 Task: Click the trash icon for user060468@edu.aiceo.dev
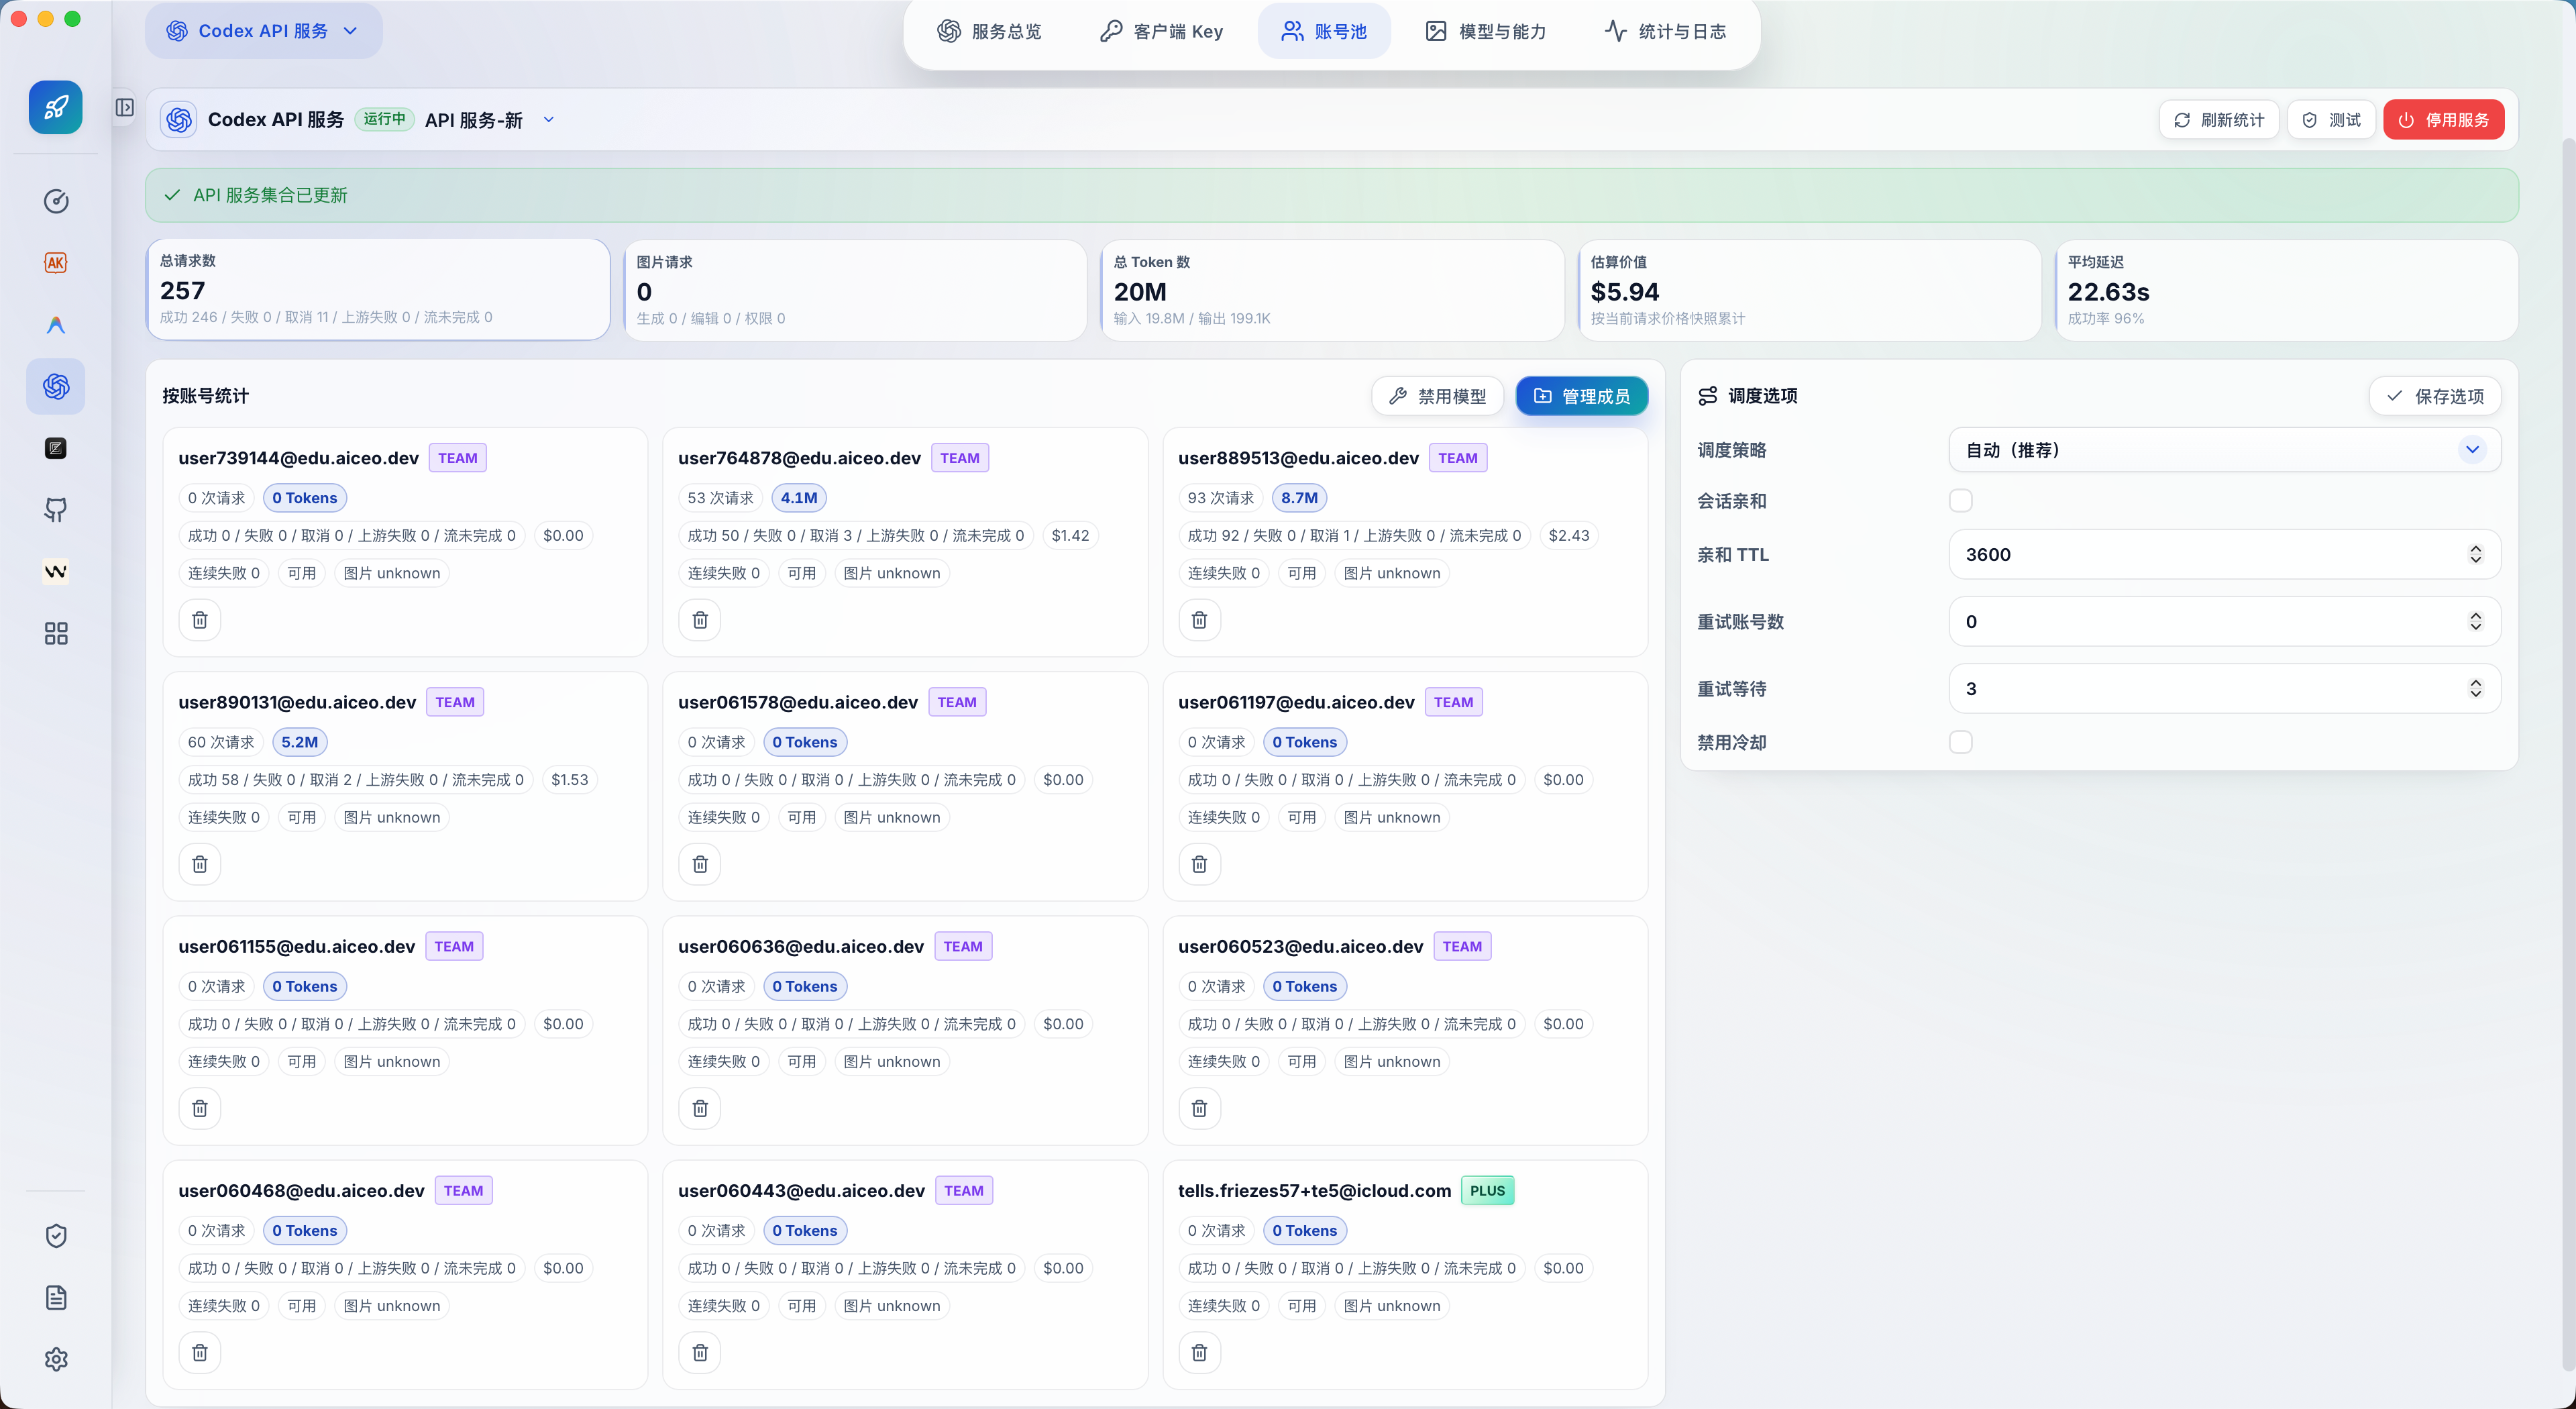(200, 1353)
